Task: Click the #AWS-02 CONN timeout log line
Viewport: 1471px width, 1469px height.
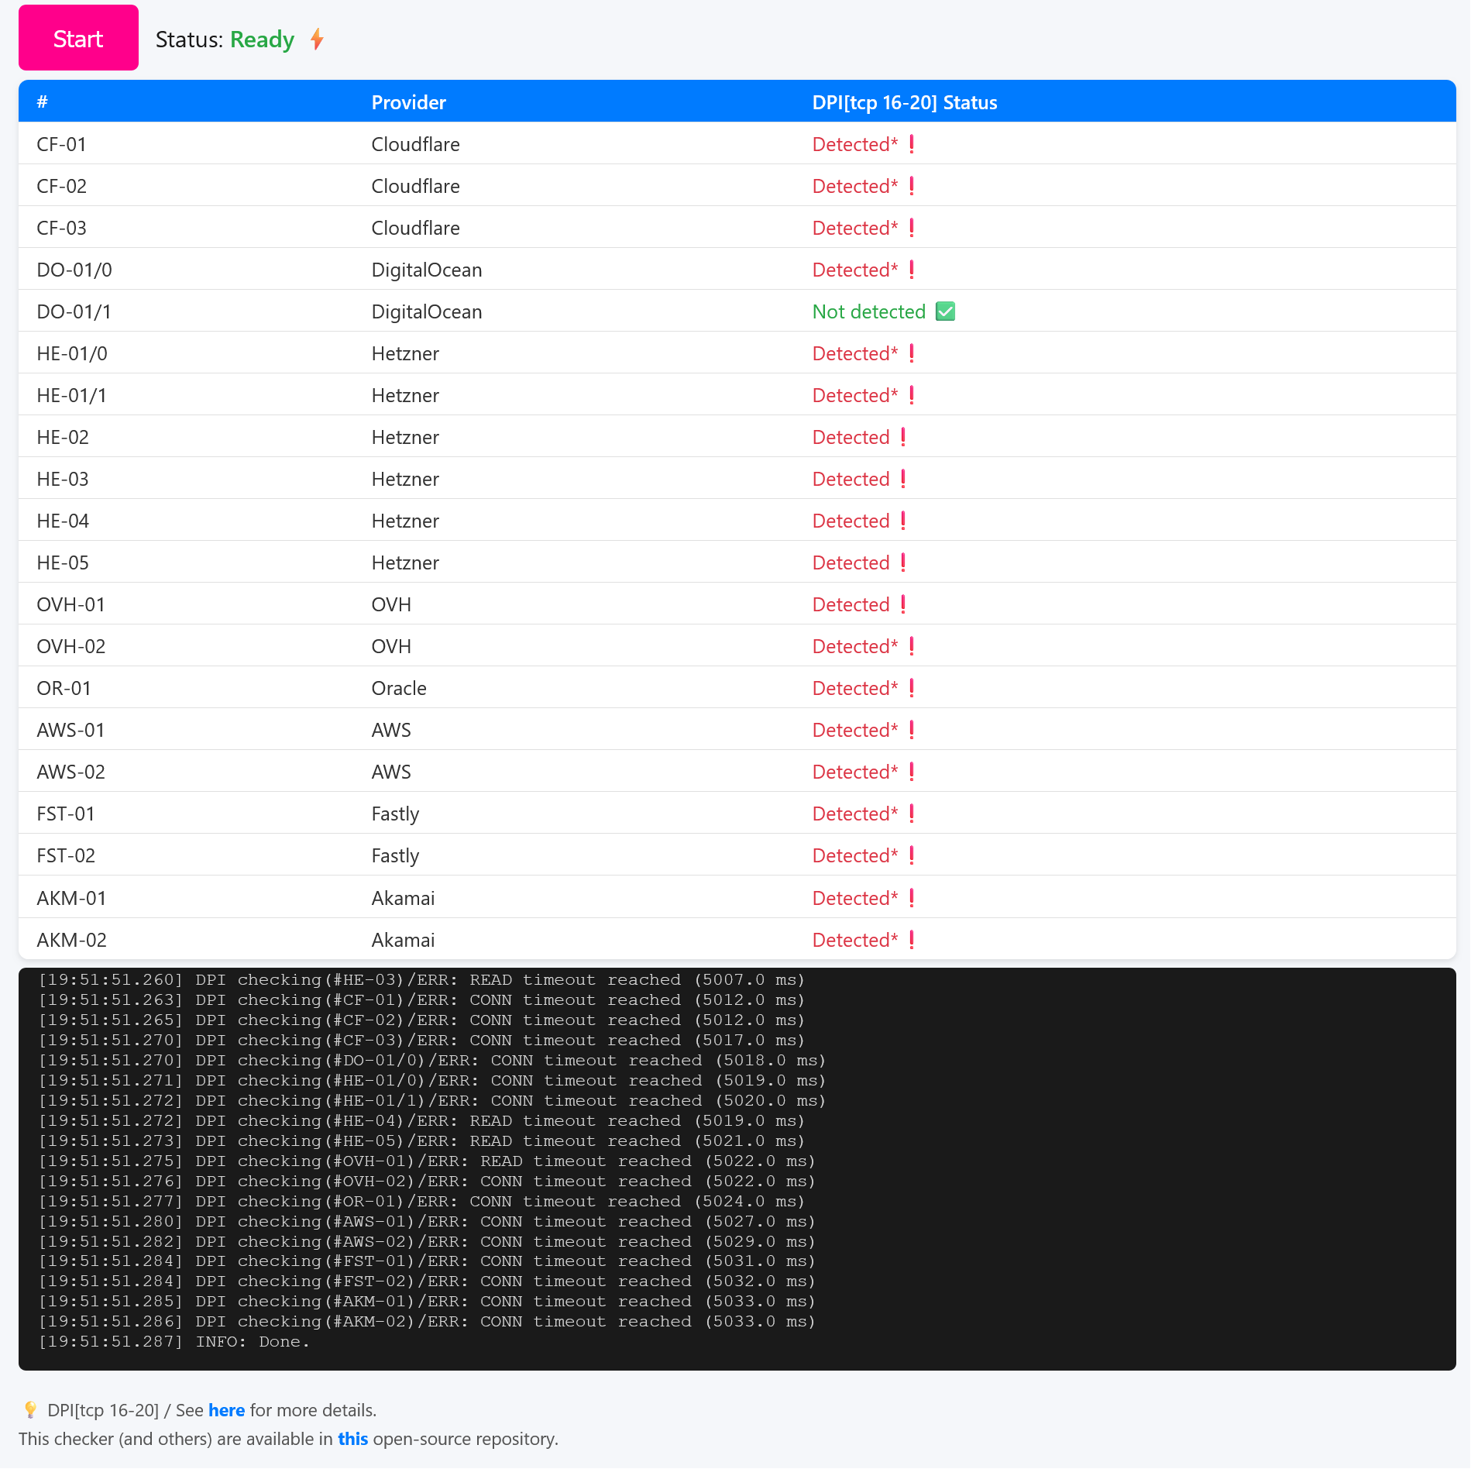Action: (x=428, y=1241)
